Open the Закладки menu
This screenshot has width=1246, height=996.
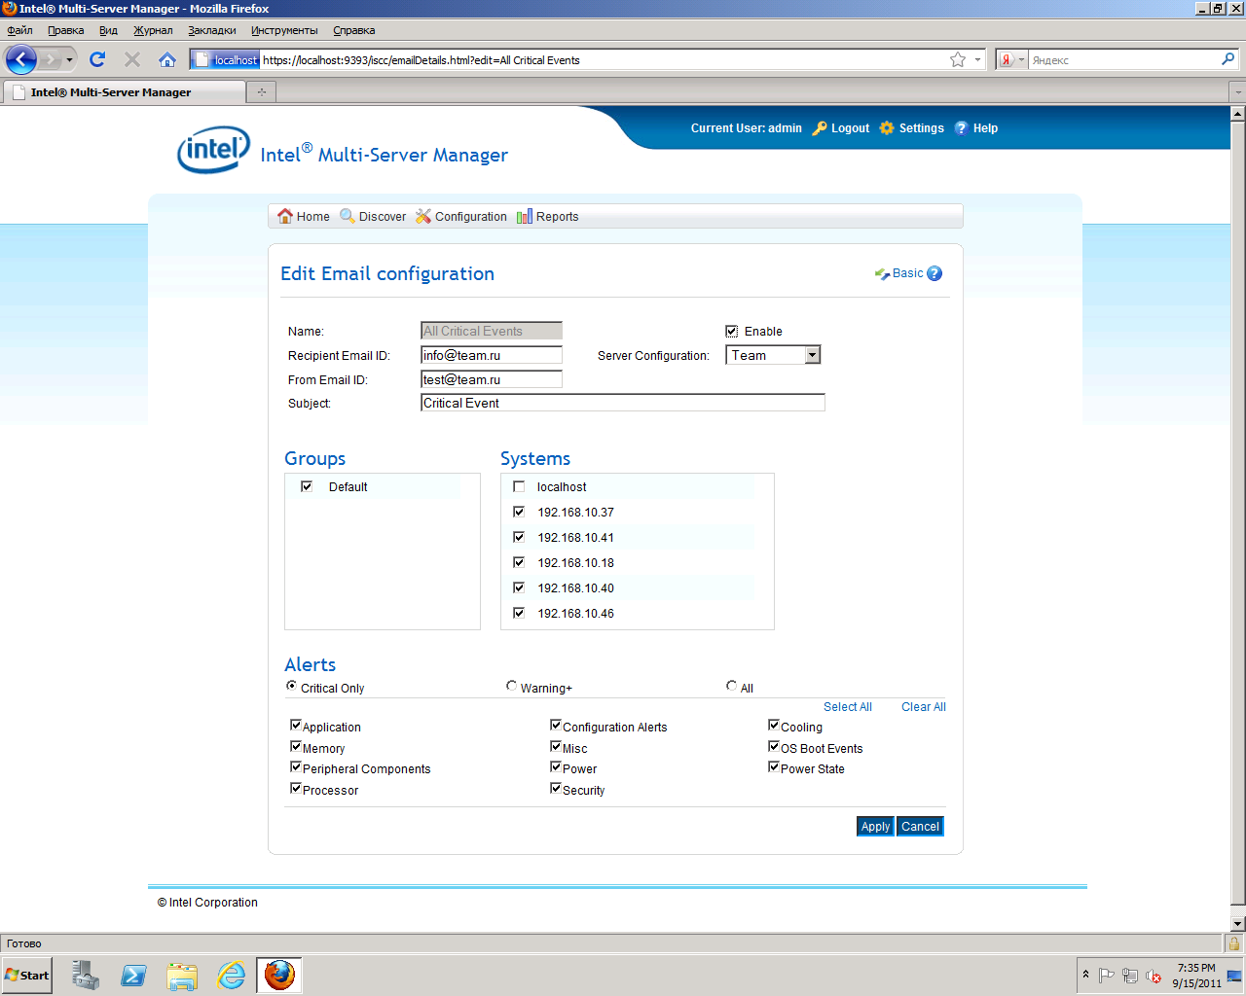[212, 30]
